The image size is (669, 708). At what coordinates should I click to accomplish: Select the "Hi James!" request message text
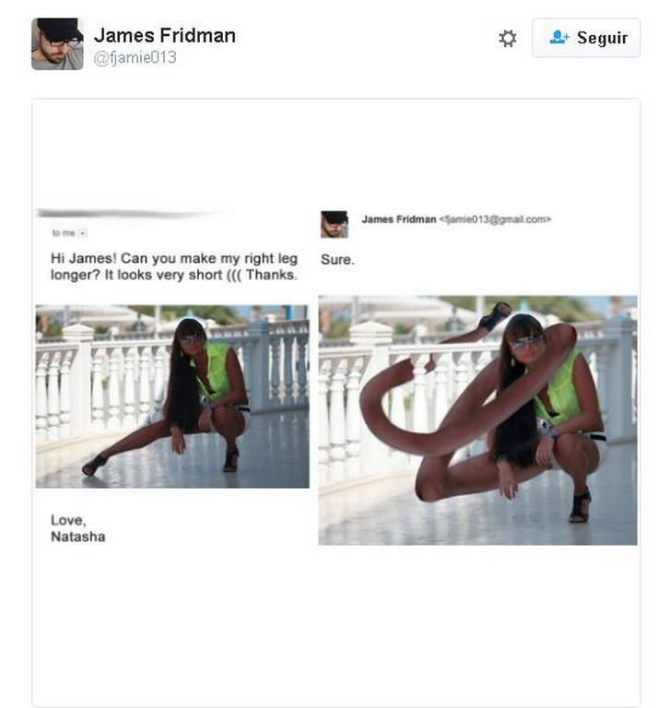pyautogui.click(x=174, y=266)
